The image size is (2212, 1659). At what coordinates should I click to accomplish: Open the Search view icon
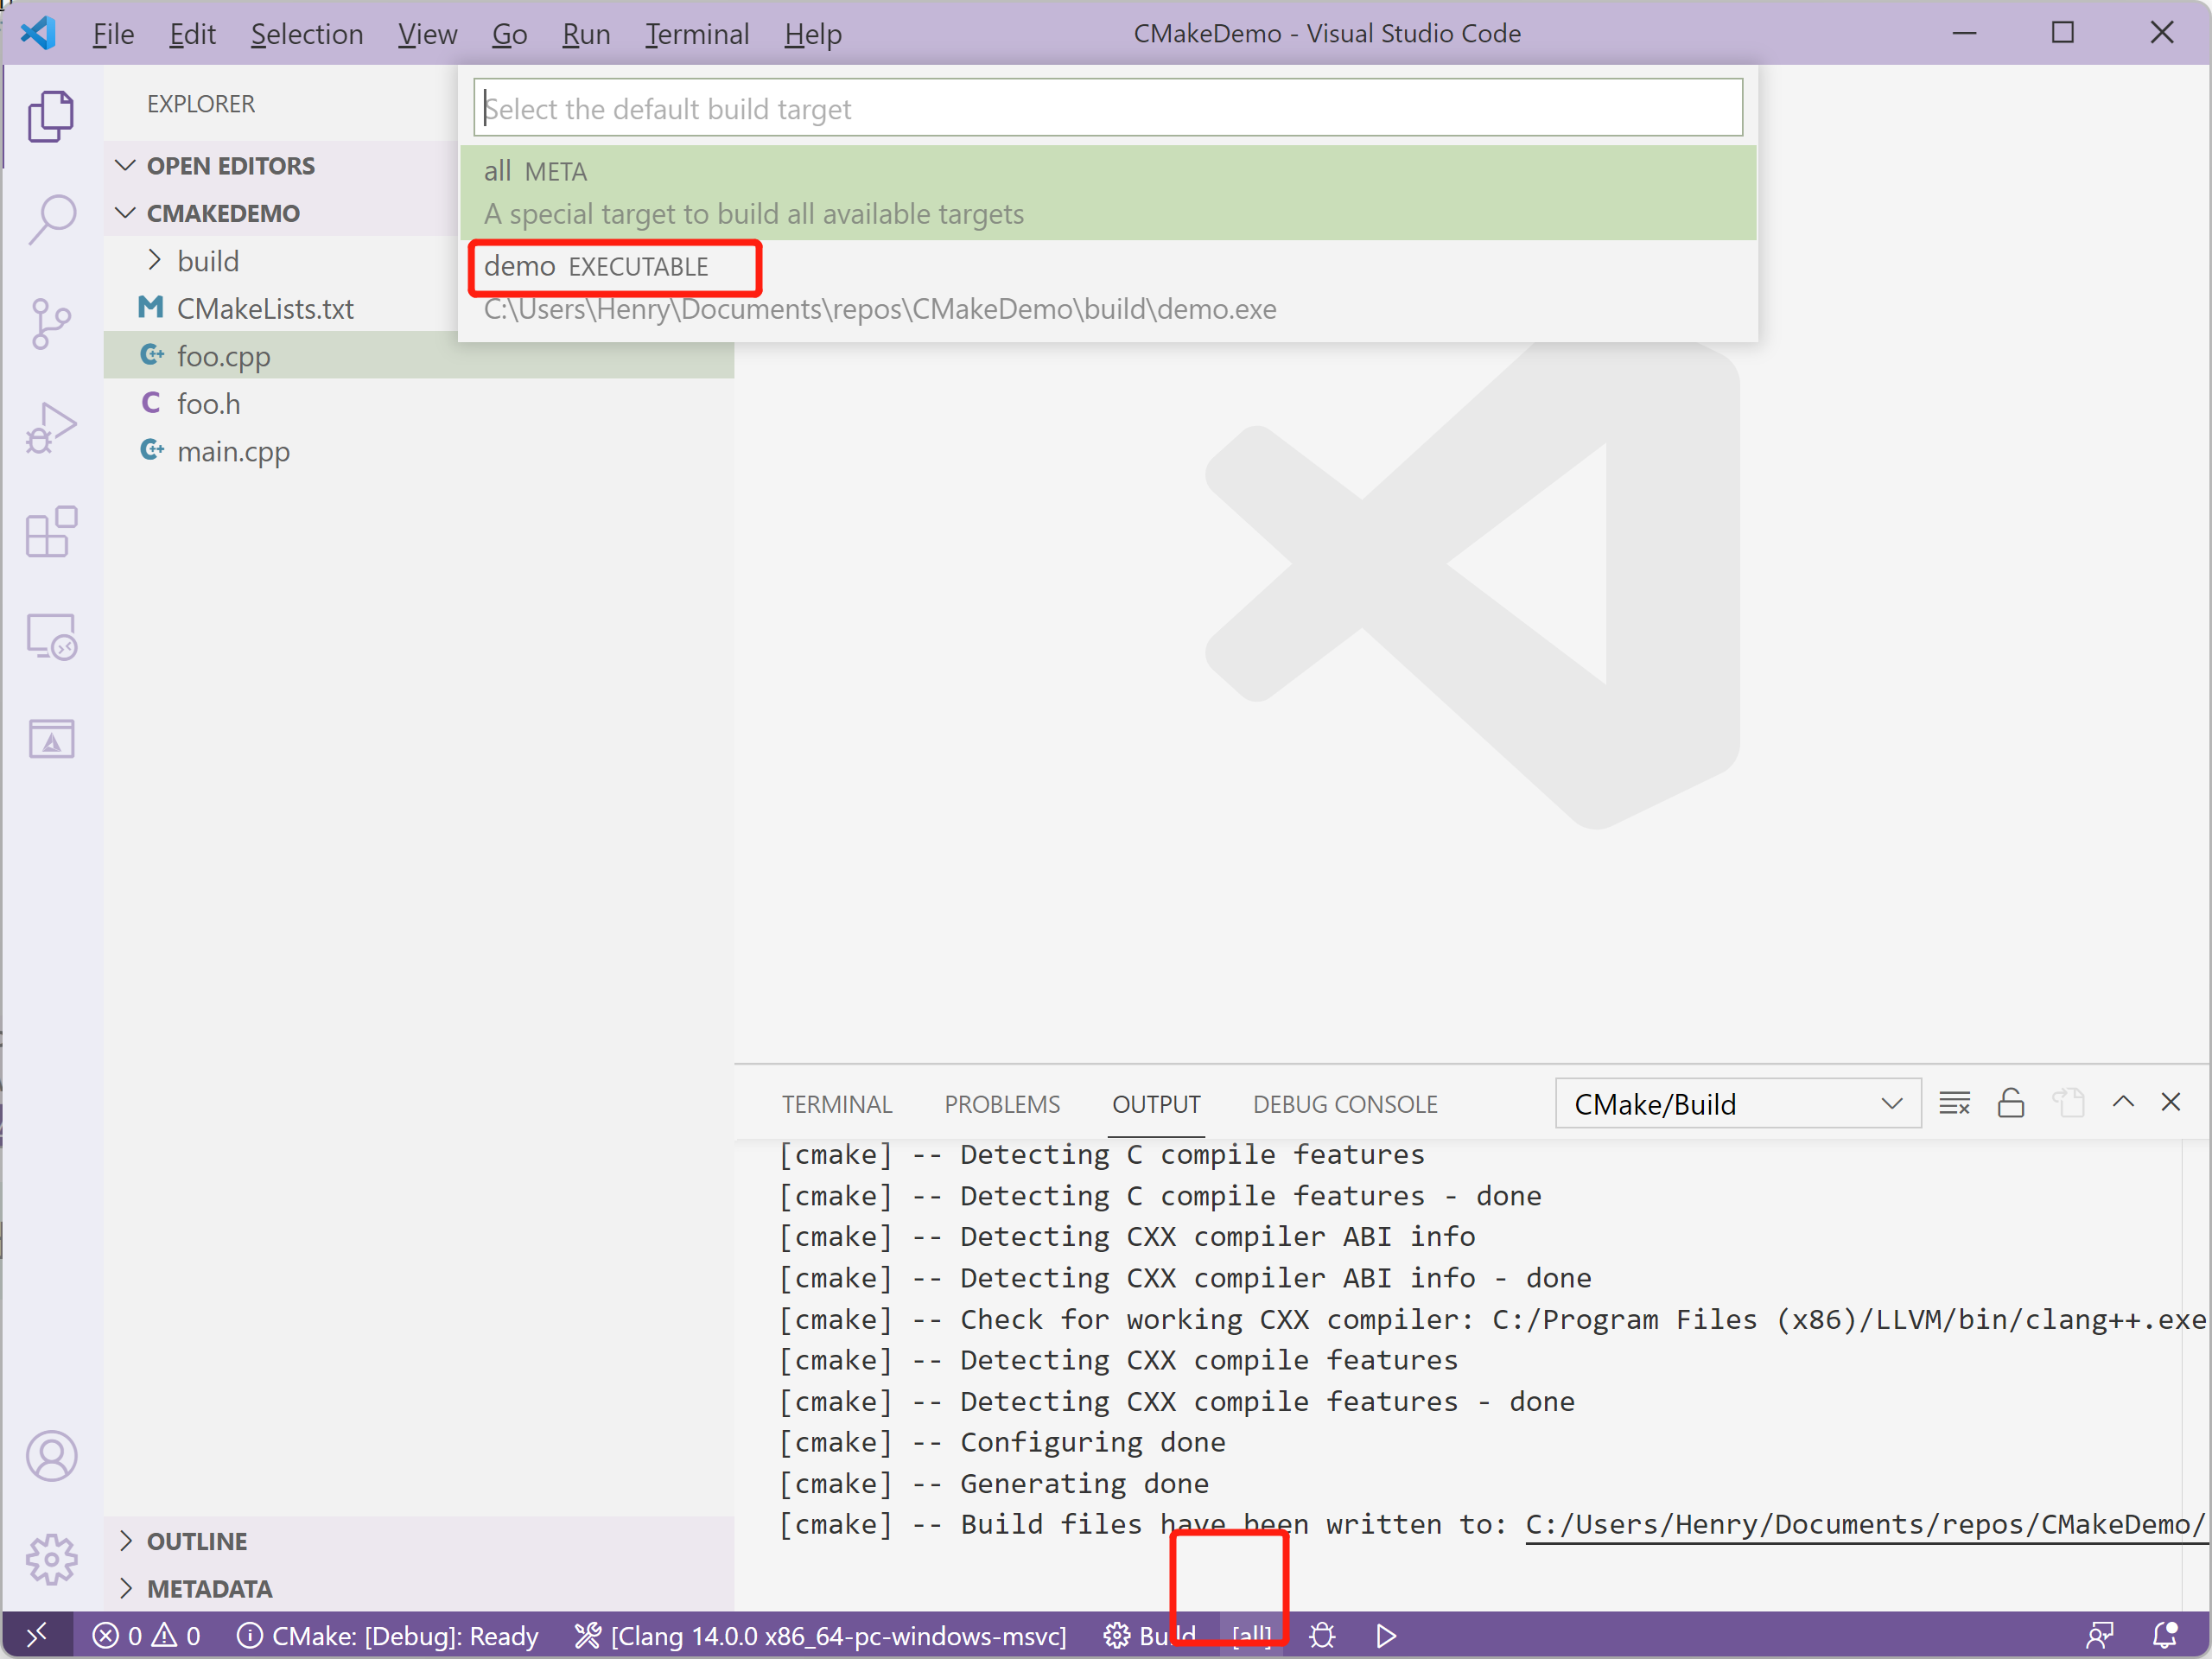tap(51, 219)
